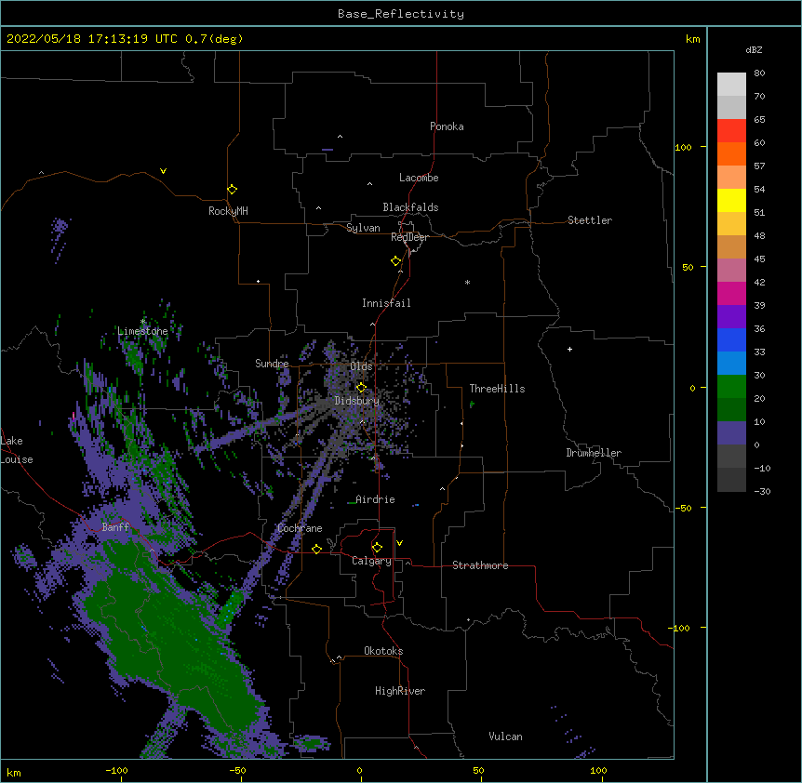
Task: Click the Olds city label
Action: (361, 366)
